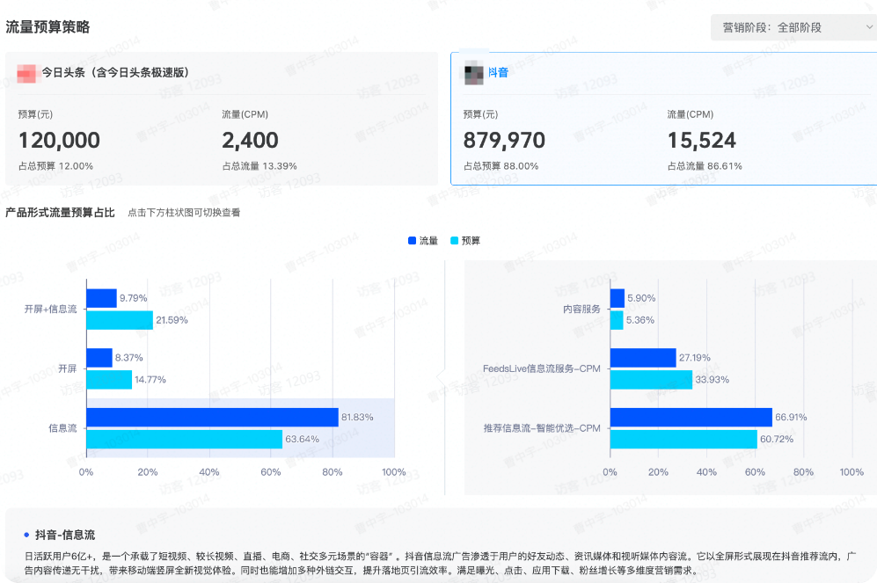
Task: Click the FeedsLive 预算 bar 33.93%
Action: pos(651,380)
